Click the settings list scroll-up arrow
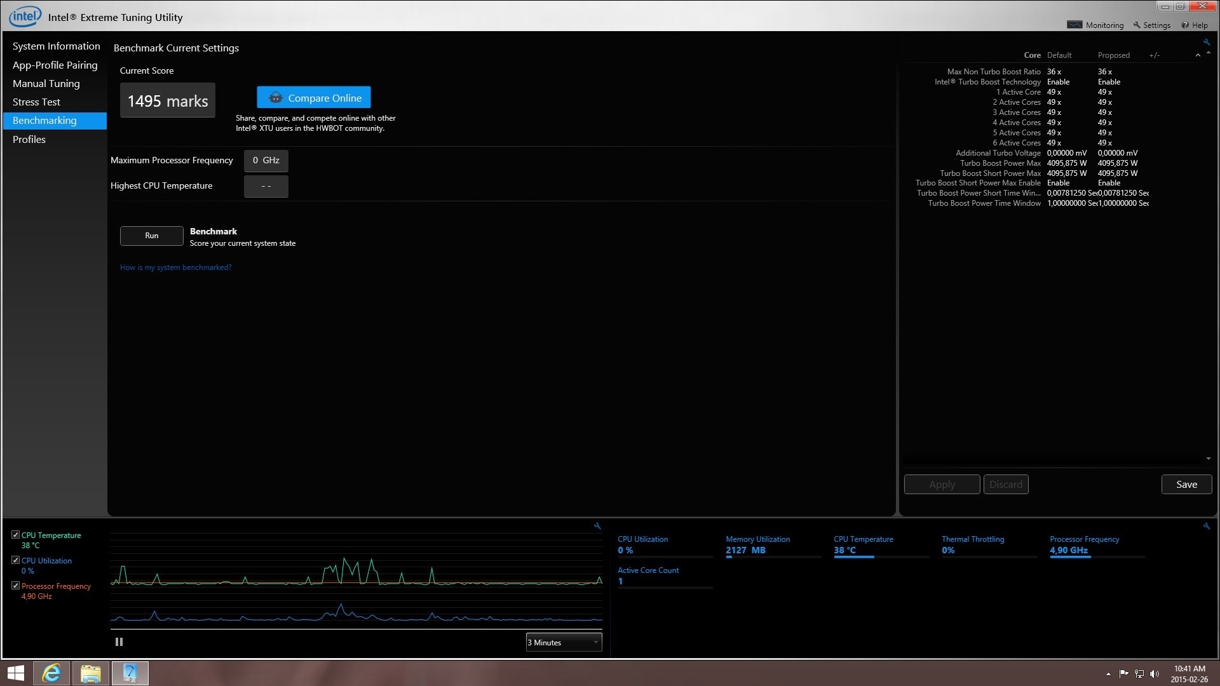 (x=1208, y=53)
